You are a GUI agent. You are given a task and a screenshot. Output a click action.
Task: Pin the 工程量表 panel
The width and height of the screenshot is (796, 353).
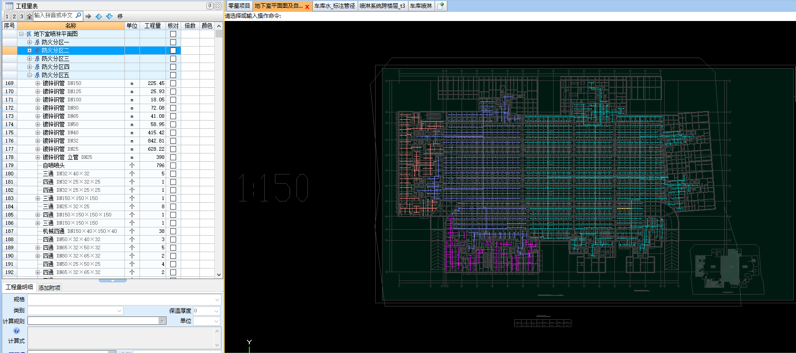(x=210, y=6)
